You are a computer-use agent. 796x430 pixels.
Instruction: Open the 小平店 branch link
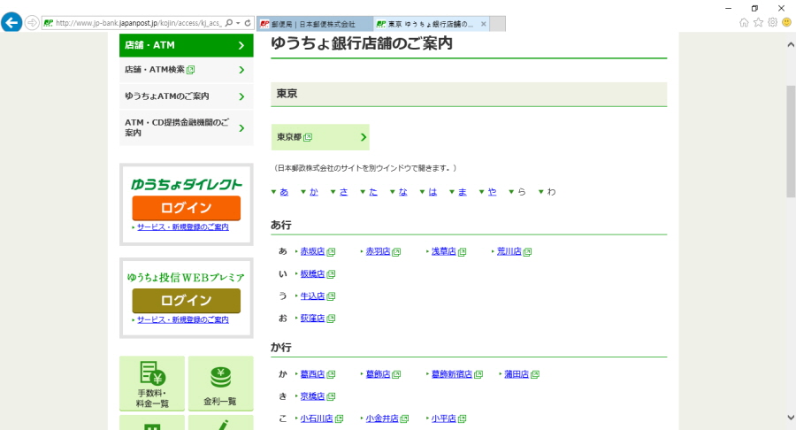click(444, 418)
